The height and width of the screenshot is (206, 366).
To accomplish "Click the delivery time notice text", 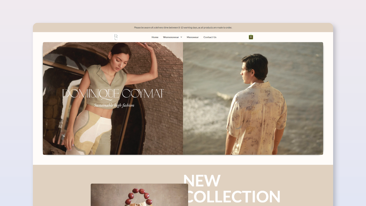I will pyautogui.click(x=183, y=28).
